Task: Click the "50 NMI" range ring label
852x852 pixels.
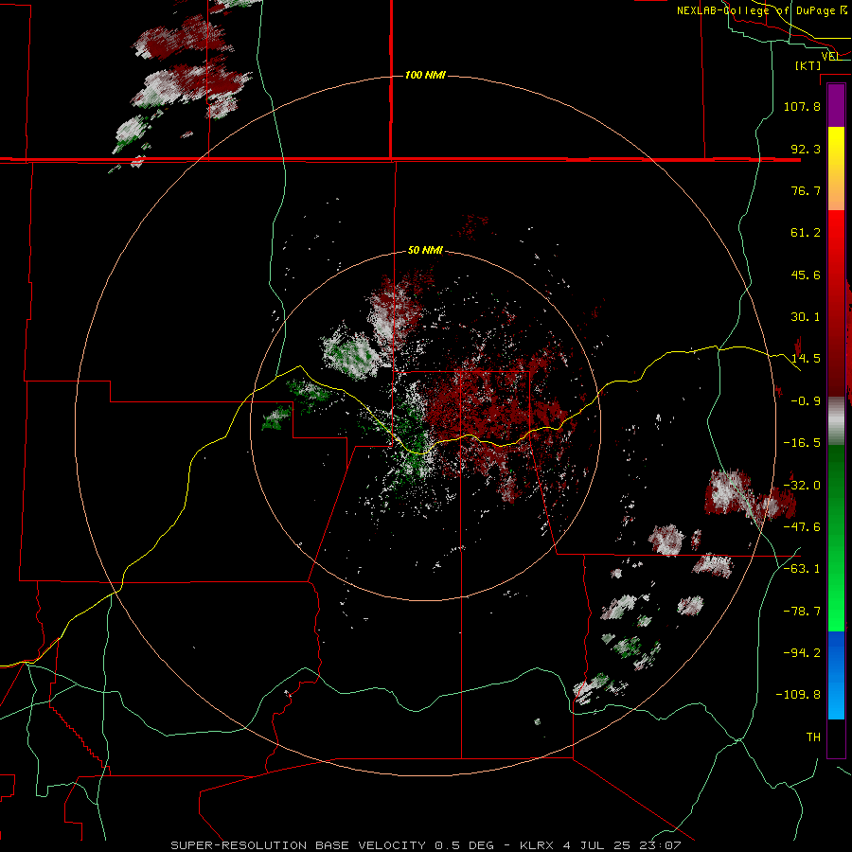Action: tap(425, 251)
